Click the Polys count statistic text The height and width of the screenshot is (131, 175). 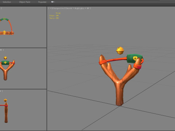[x=54, y=16]
